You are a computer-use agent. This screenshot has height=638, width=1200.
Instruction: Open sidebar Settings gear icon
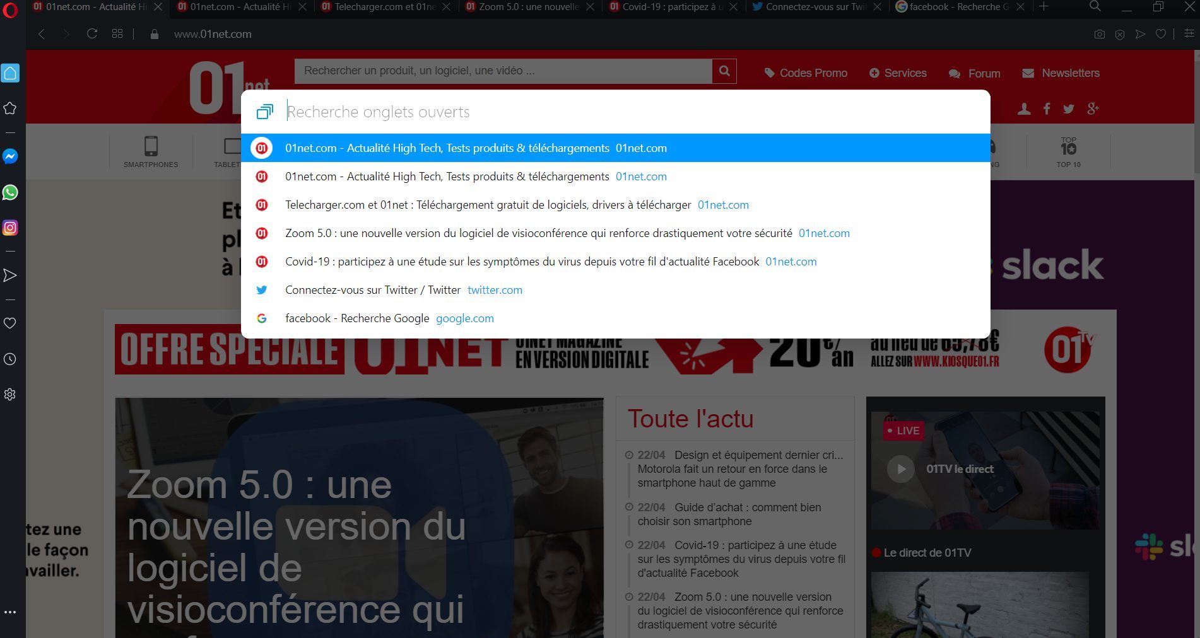tap(10, 395)
